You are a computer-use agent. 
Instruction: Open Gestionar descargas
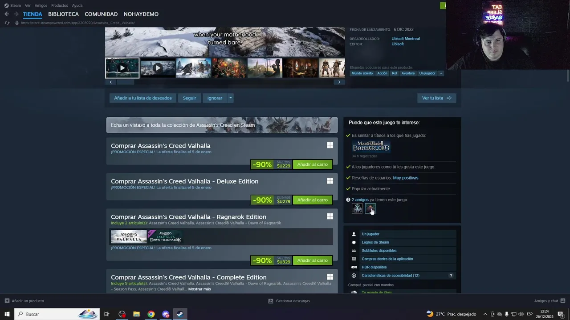[x=289, y=301]
